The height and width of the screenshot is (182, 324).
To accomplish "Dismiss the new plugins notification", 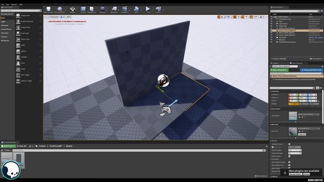I will pyautogui.click(x=306, y=174).
